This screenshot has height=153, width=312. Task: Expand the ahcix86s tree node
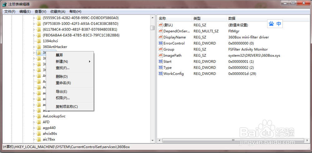(34, 134)
